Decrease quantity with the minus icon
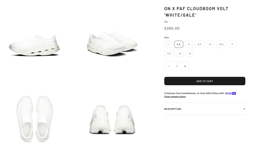This screenshot has height=147, width=253. [x=169, y=66]
